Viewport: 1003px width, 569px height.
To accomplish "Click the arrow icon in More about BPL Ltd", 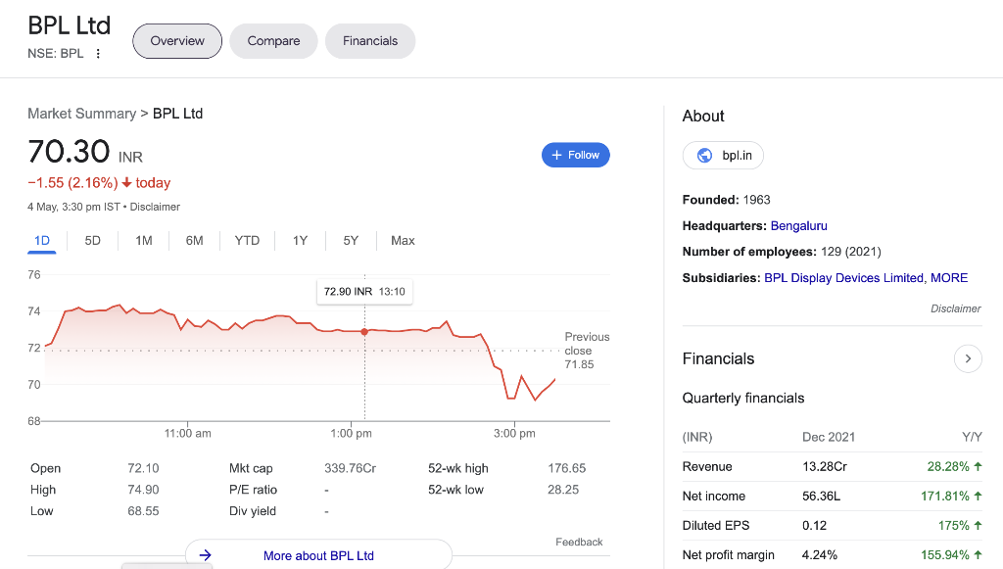I will click(x=205, y=555).
